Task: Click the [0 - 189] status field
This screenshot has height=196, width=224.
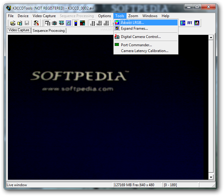Action: [x=180, y=185]
